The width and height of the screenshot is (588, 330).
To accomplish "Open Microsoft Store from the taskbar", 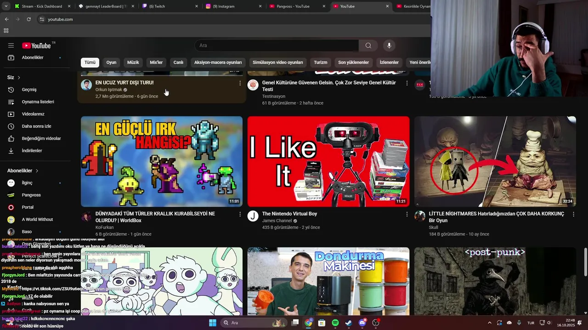I will (322, 323).
